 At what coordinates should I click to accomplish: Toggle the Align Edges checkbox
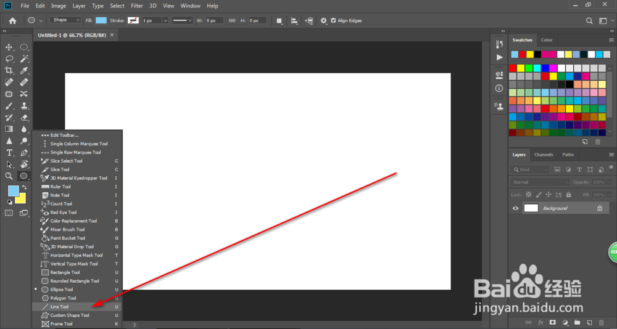click(334, 20)
